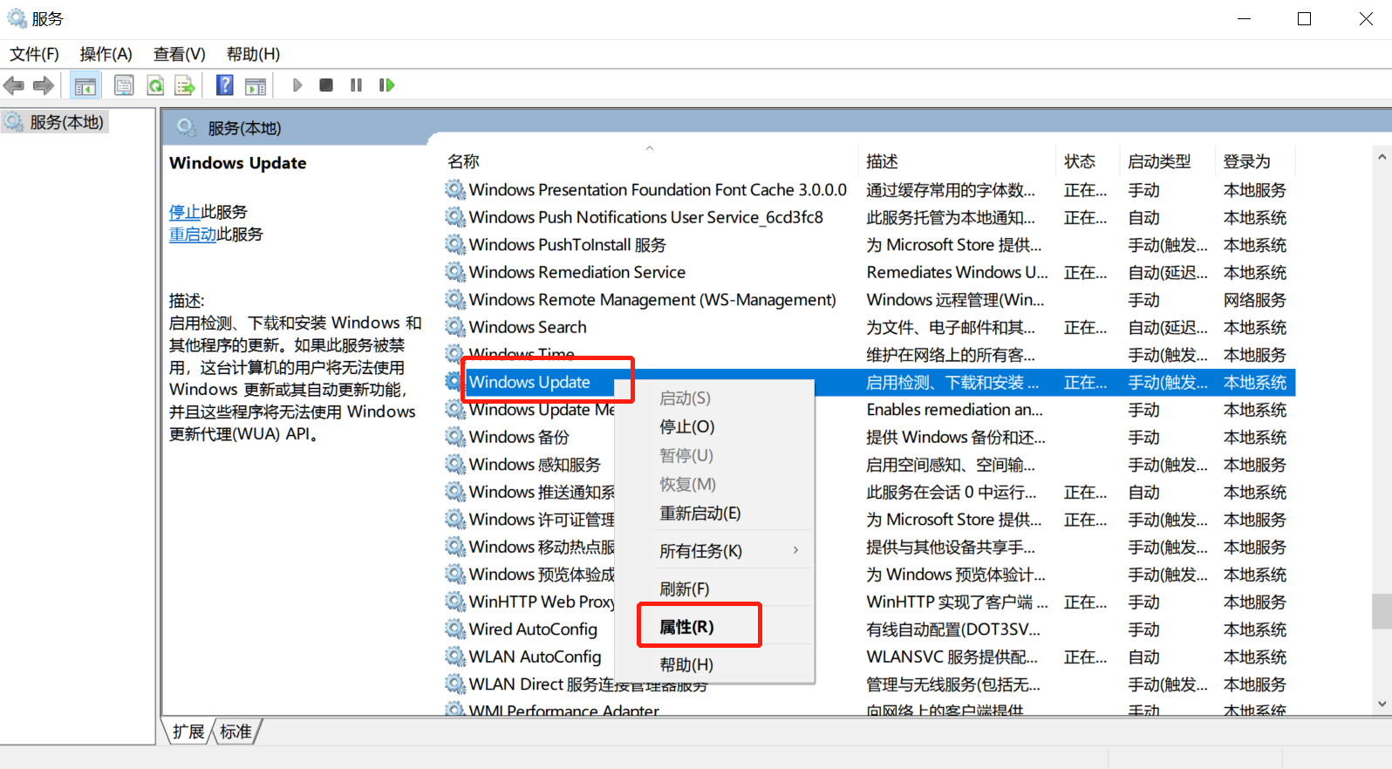Open the 文件(F) menu
The height and width of the screenshot is (769, 1392).
click(34, 54)
